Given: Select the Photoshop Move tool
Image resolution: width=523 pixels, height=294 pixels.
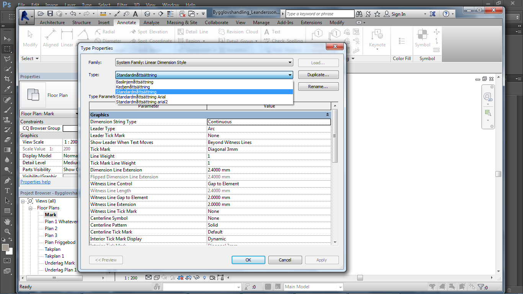Looking at the screenshot, I should 7,39.
